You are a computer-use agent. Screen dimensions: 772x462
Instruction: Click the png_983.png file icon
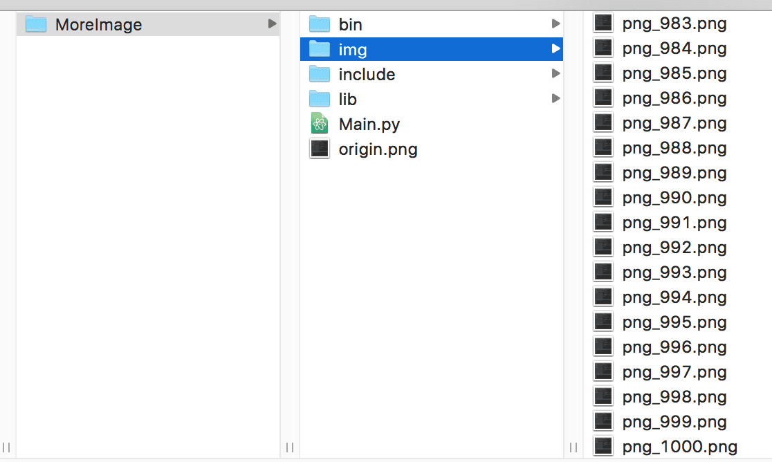603,24
